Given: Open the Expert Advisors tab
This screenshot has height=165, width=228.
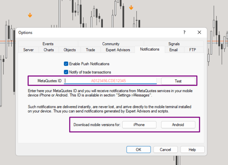Looking at the screenshot, I should click(x=118, y=50).
